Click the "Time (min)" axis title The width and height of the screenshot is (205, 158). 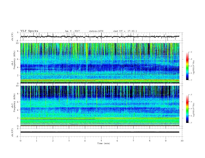104,143
